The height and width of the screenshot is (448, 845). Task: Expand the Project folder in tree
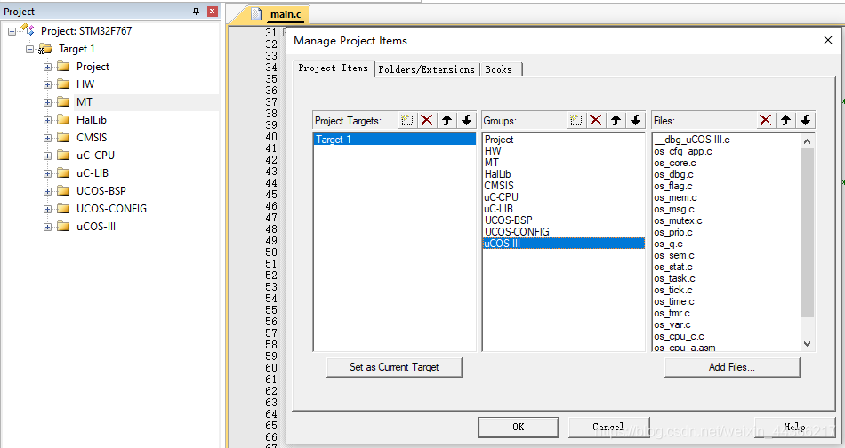point(47,68)
